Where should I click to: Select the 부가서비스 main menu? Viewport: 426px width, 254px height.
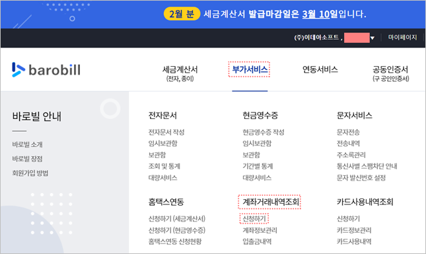point(250,69)
